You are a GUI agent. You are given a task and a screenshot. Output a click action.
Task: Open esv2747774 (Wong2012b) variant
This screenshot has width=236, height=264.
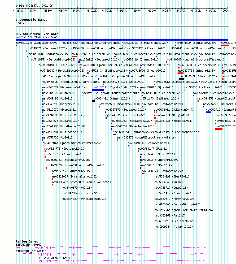click(172, 115)
